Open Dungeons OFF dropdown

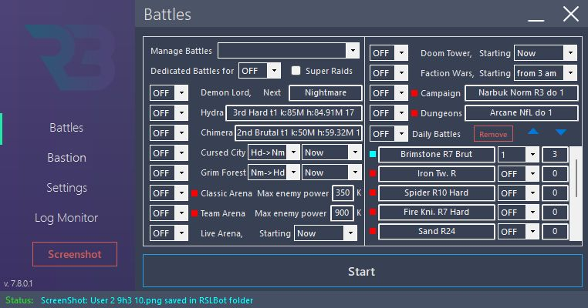tap(389, 113)
